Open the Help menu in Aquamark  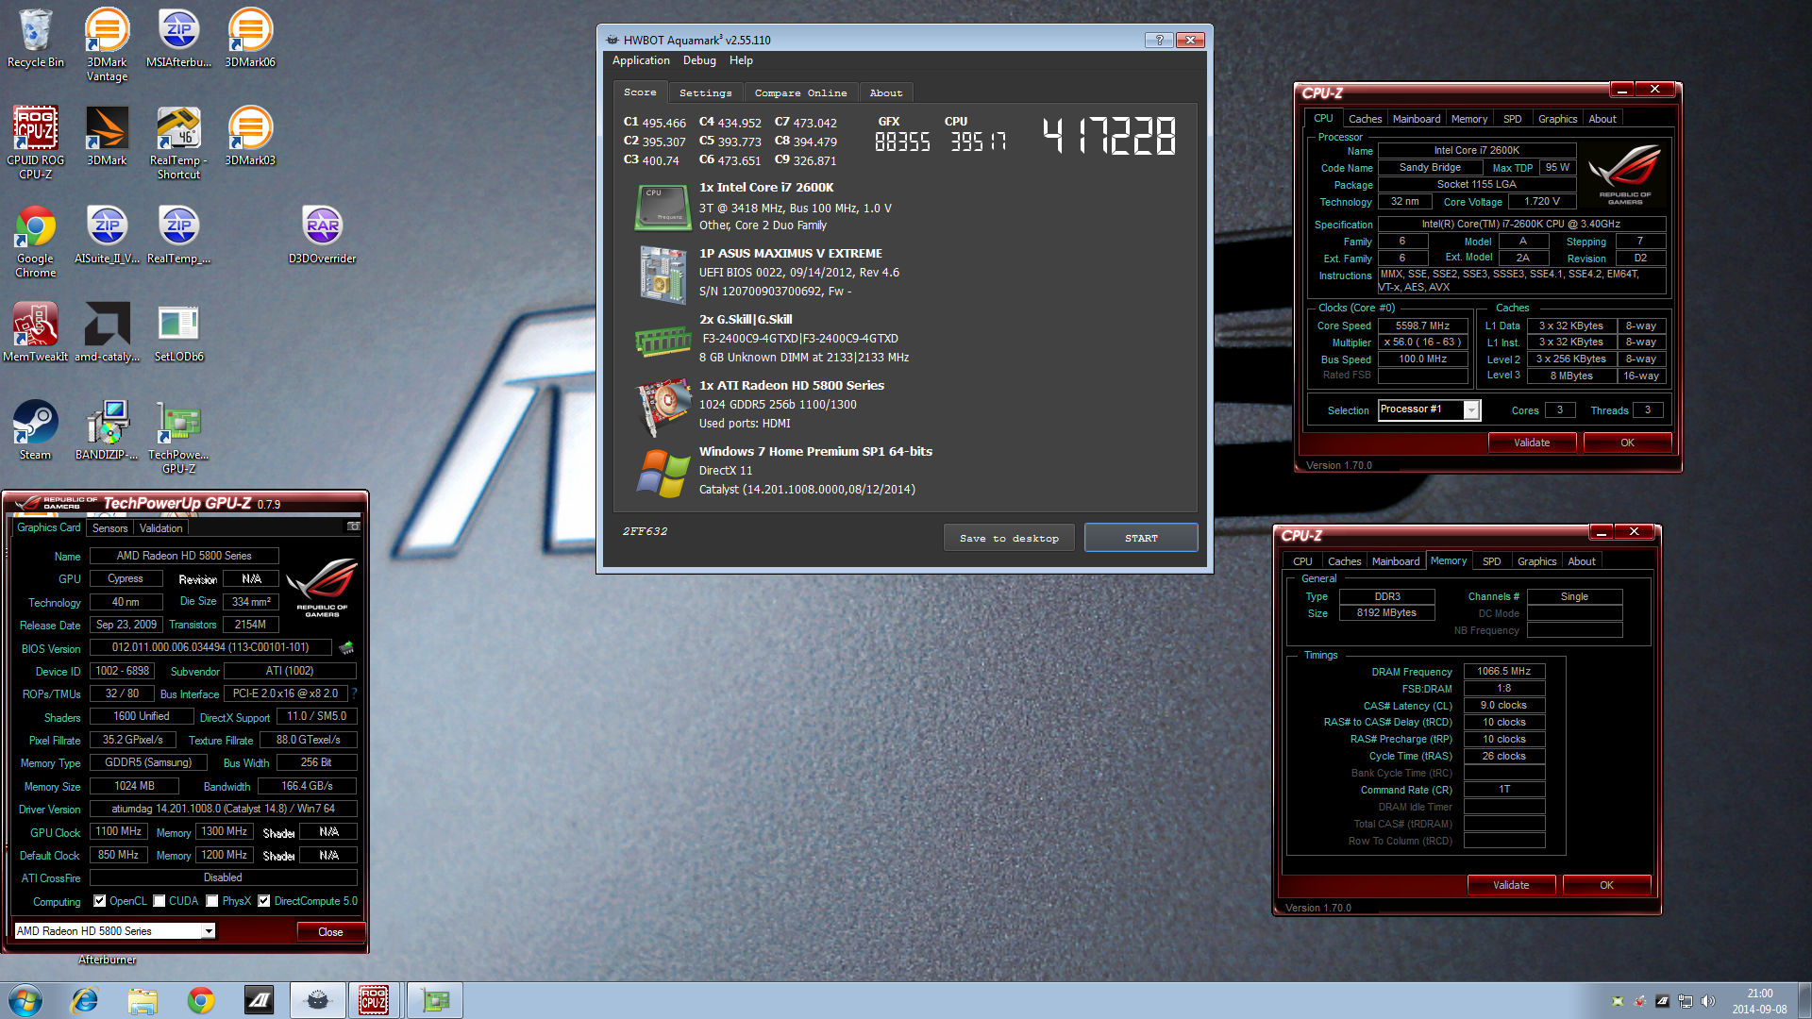click(x=741, y=60)
